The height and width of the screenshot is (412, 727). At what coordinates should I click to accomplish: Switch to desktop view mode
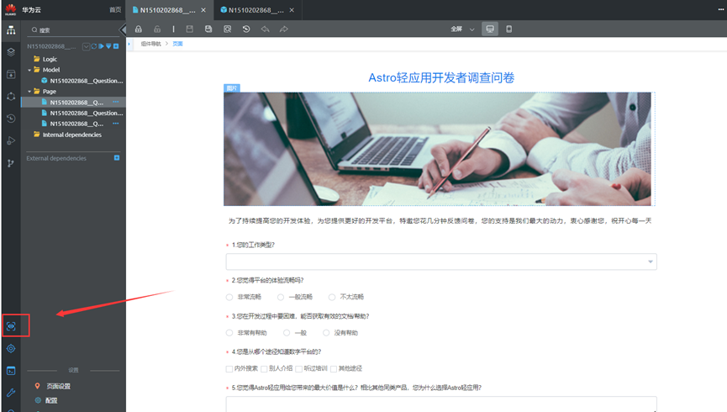tap(490, 29)
